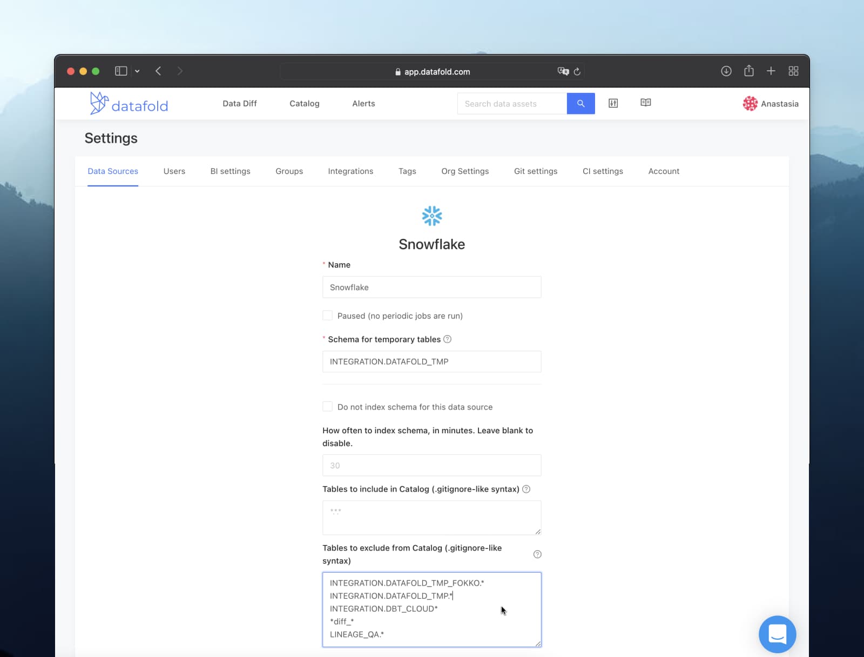Screen dimensions: 864x657
Task: Click the *diff_* line
Action: (342, 621)
